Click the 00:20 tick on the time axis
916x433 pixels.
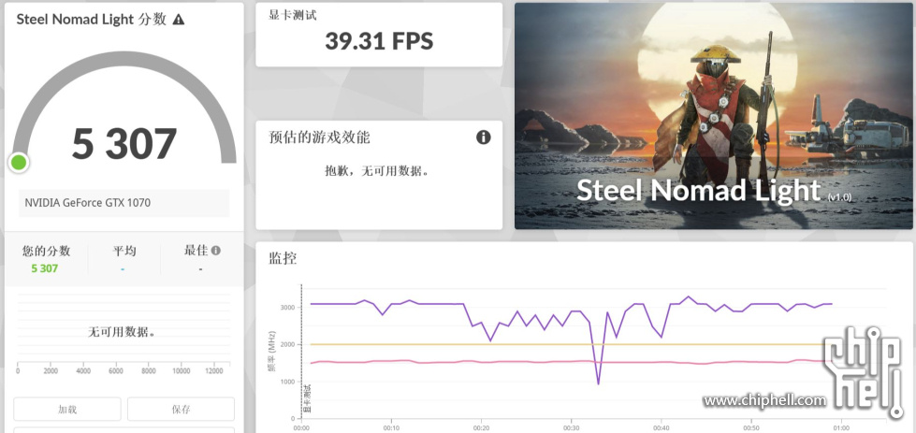[x=481, y=427]
